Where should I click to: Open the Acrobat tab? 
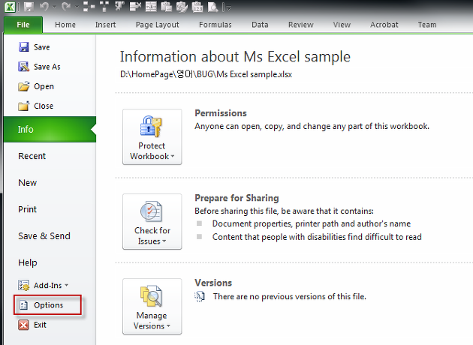pos(384,25)
